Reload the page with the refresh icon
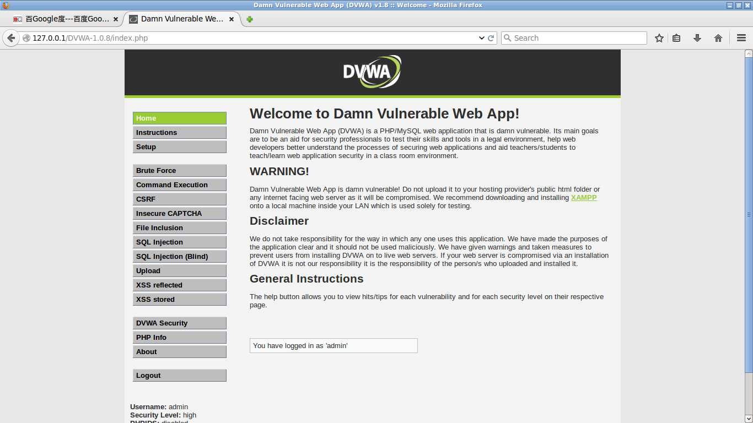The width and height of the screenshot is (753, 423). (x=491, y=38)
